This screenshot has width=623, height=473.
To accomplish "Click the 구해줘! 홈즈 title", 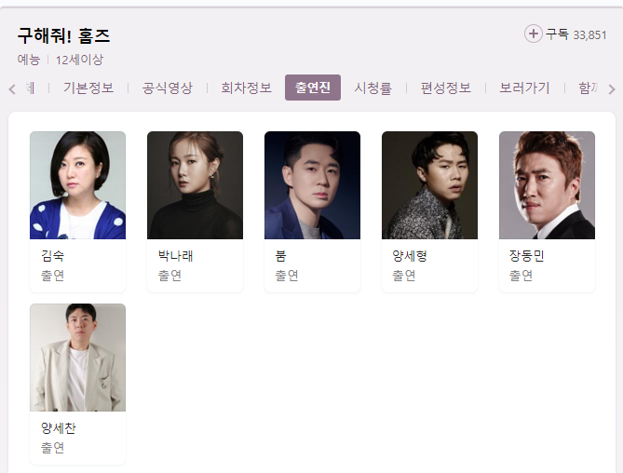I will [63, 35].
